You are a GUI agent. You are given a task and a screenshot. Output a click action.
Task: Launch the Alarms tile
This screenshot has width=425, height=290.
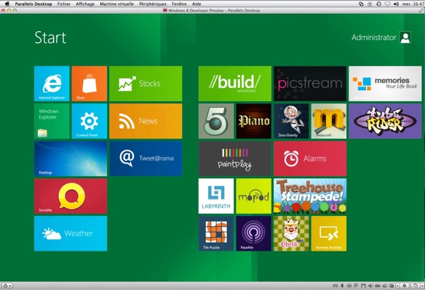pos(310,158)
